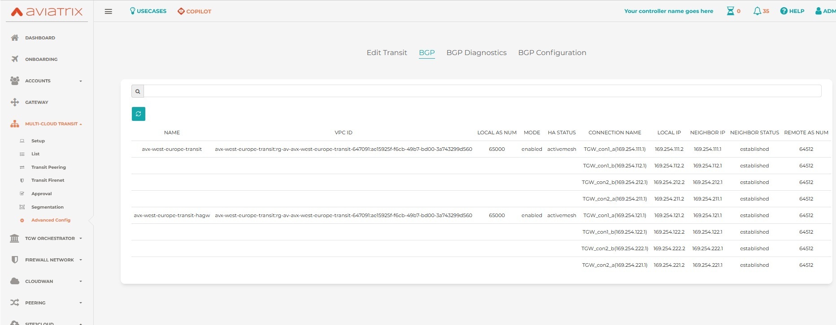This screenshot has width=836, height=325.
Task: Select avx-west-europe-transit-hagw gateway name
Action: point(172,215)
